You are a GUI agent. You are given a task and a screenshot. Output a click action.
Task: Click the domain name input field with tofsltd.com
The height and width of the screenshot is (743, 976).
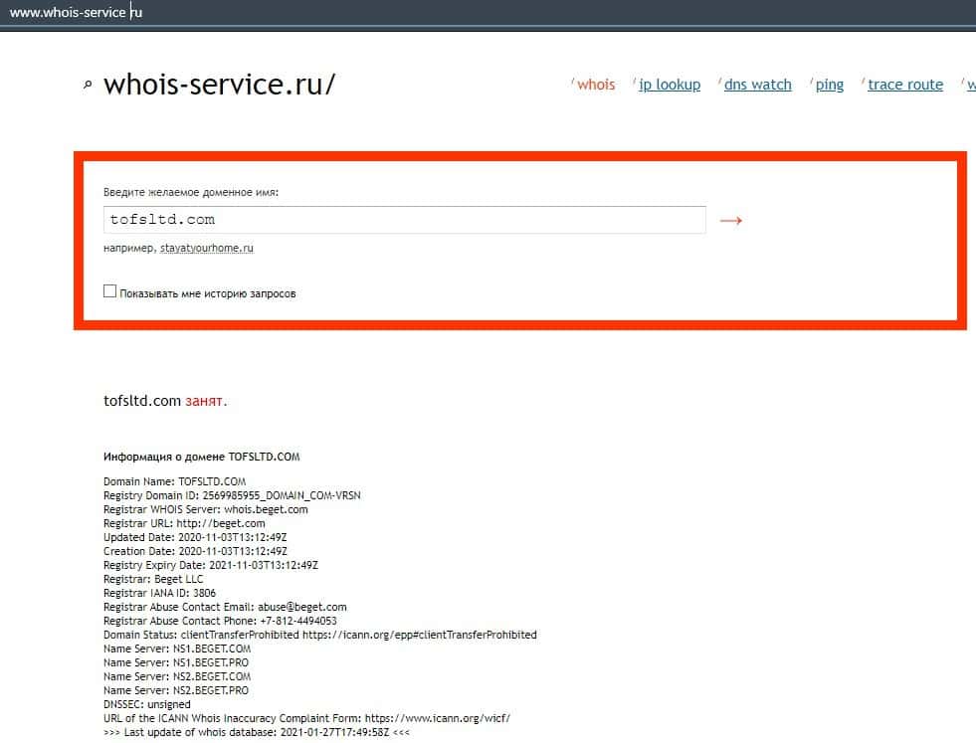tap(405, 220)
